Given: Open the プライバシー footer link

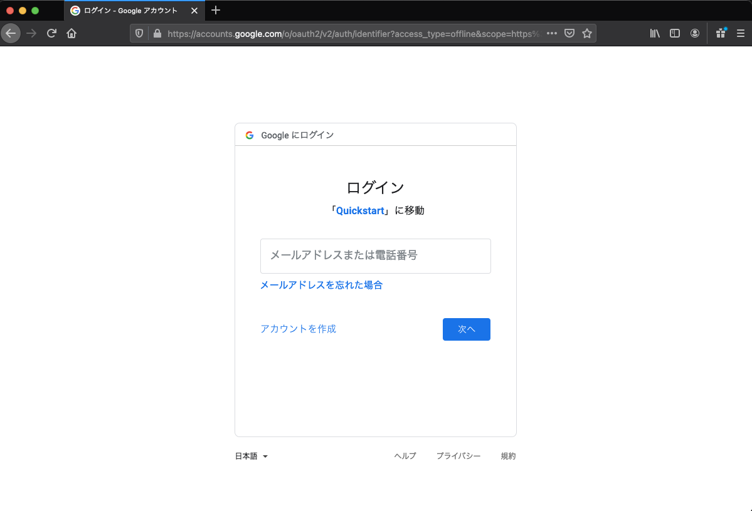Looking at the screenshot, I should (x=458, y=456).
